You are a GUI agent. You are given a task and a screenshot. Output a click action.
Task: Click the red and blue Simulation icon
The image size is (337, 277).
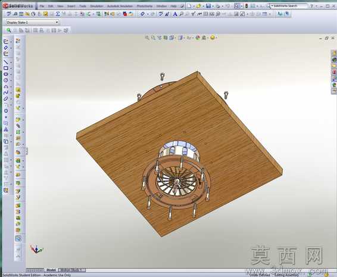125,14
